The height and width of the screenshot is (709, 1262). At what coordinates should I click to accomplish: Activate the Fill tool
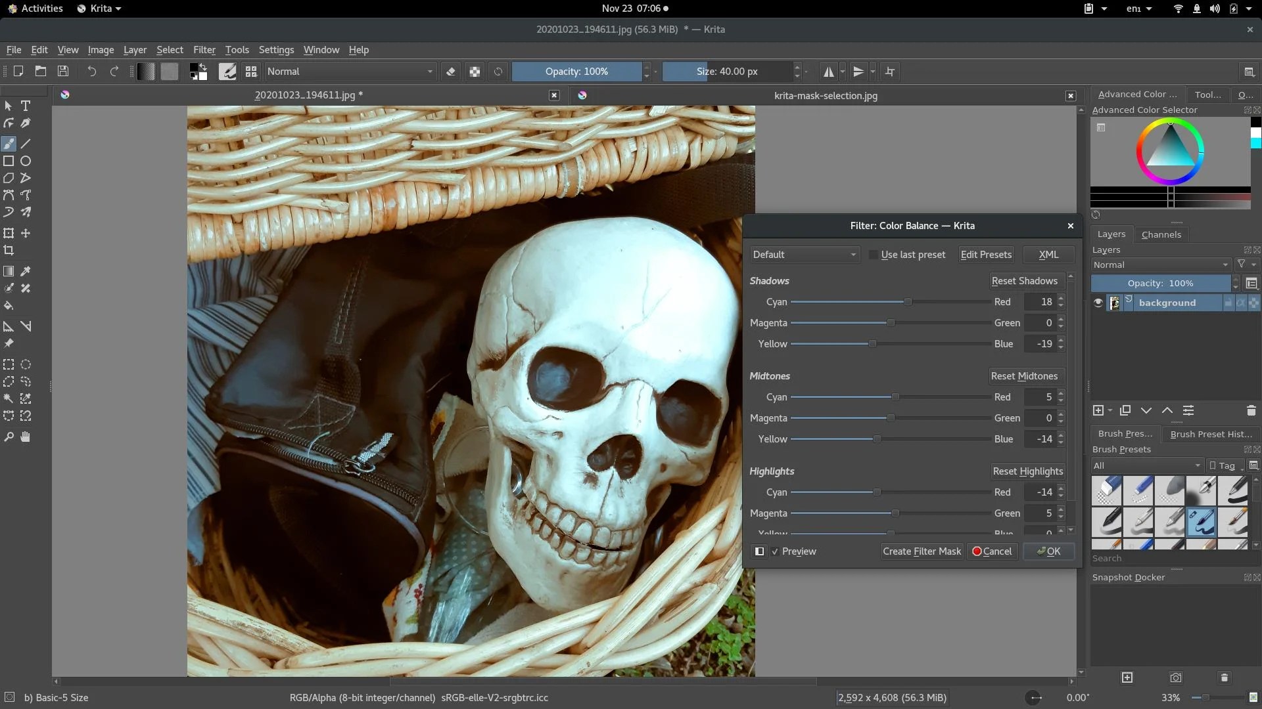(9, 305)
